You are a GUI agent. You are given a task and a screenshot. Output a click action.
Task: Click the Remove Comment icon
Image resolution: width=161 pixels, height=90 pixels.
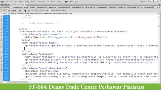point(2,53)
